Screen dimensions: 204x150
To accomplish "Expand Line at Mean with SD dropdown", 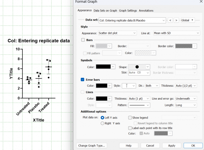I will [x=176, y=33].
